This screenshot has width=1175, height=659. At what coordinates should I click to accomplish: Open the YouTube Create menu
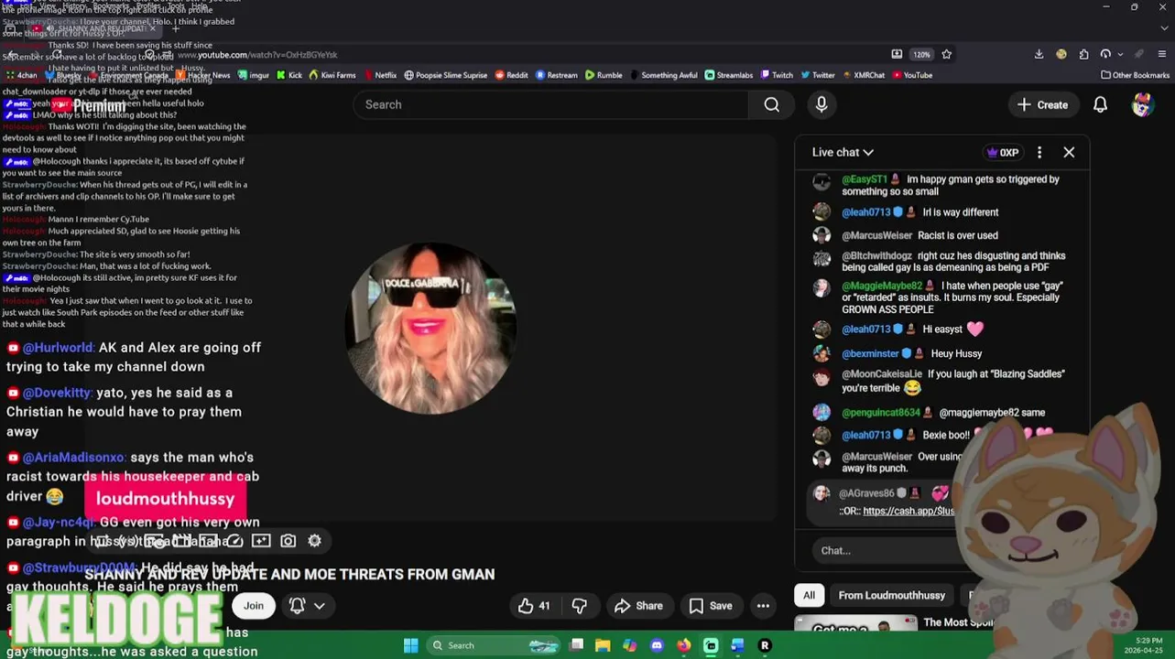click(x=1042, y=105)
